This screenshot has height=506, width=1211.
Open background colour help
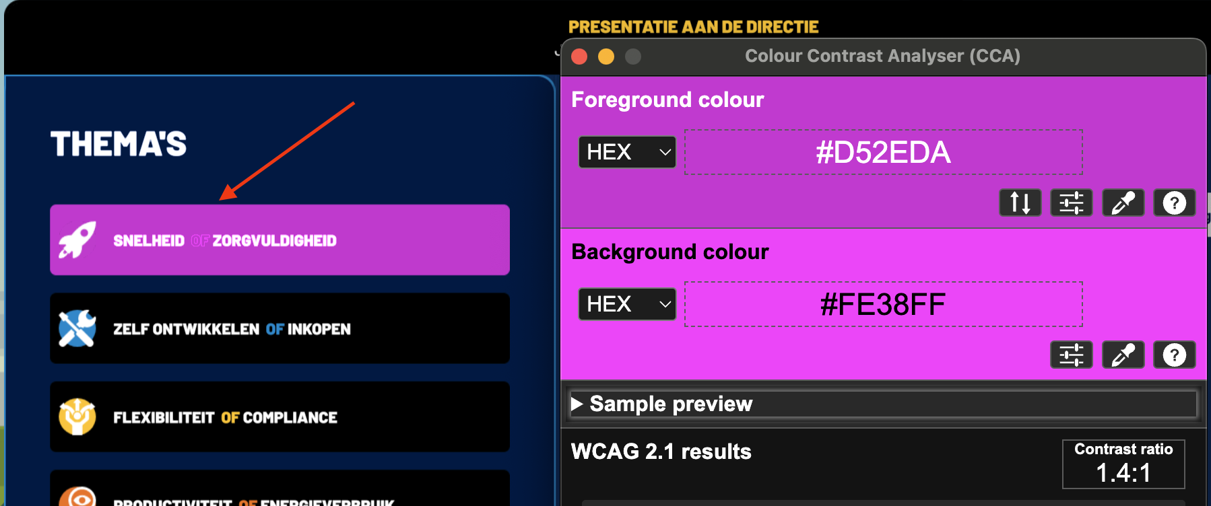pyautogui.click(x=1174, y=355)
